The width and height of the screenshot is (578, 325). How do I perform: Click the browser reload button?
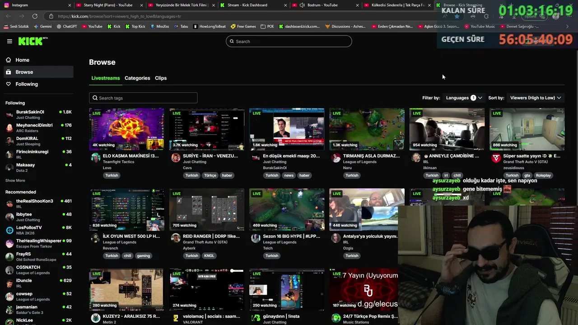pos(35,16)
